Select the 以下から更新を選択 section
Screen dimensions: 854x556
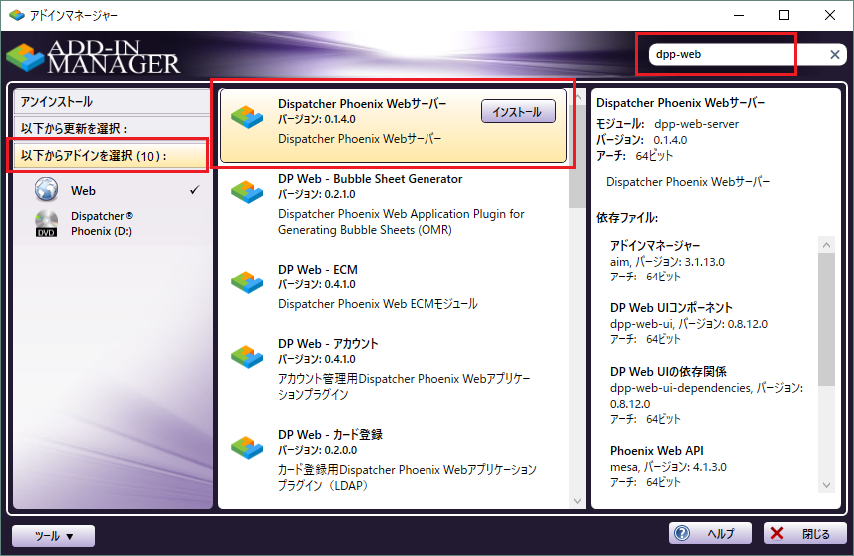(112, 128)
